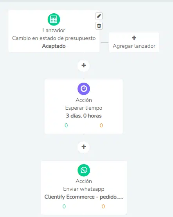Viewport: 173px width, 217px height.
Task: Open the Enviar whatsapp action card
Action: [x=84, y=188]
